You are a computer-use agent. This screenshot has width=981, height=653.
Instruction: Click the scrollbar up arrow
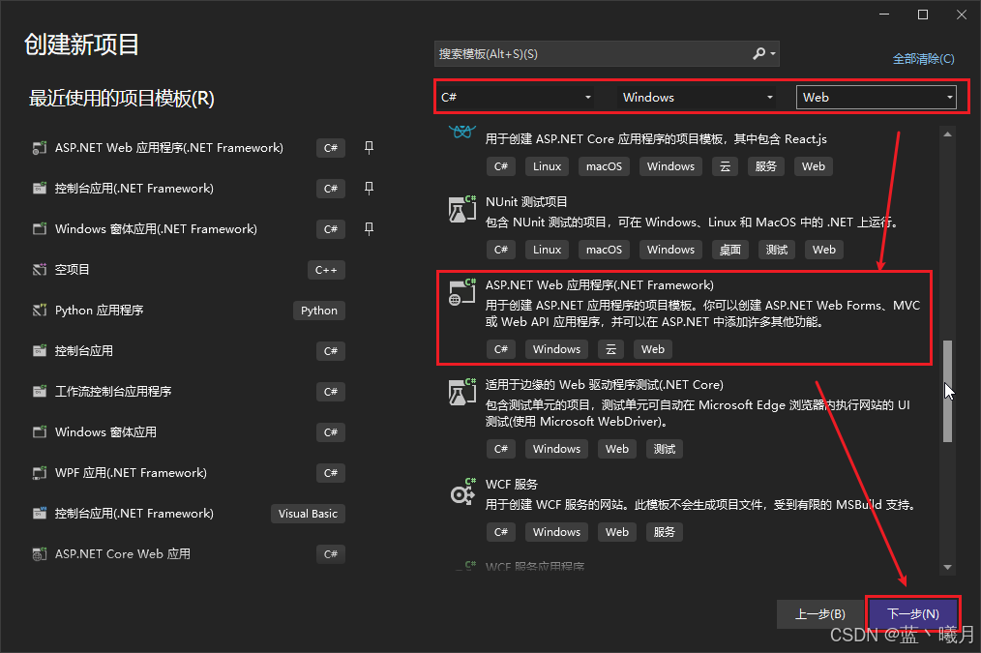[x=947, y=134]
